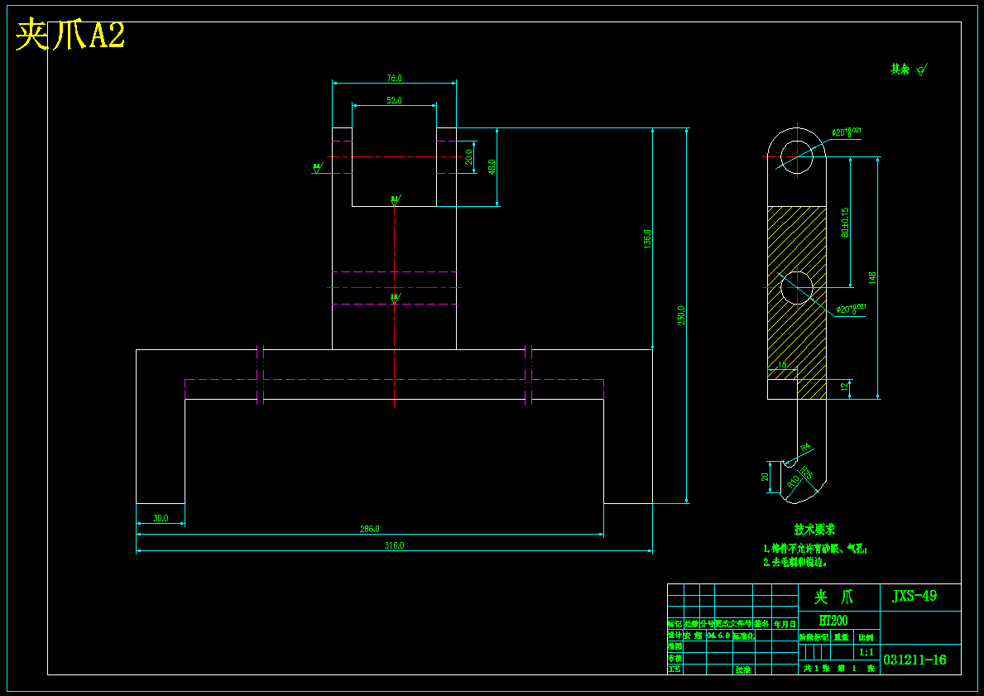Select the 1:1 scale value
984x696 pixels.
pyautogui.click(x=866, y=652)
